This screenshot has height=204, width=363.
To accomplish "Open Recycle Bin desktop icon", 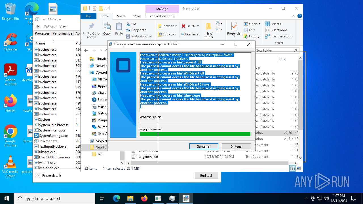I will [x=10, y=12].
